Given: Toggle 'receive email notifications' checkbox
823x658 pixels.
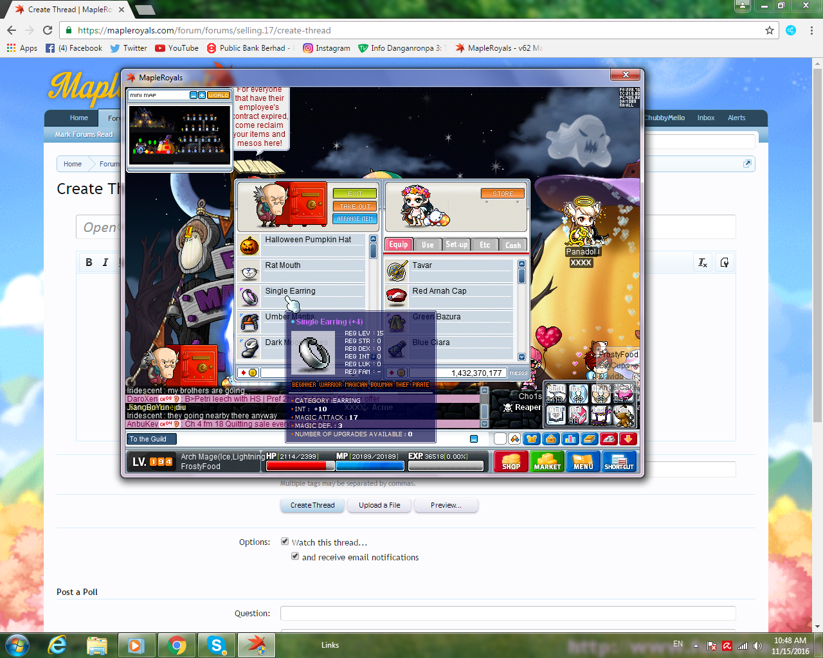Looking at the screenshot, I should 295,556.
